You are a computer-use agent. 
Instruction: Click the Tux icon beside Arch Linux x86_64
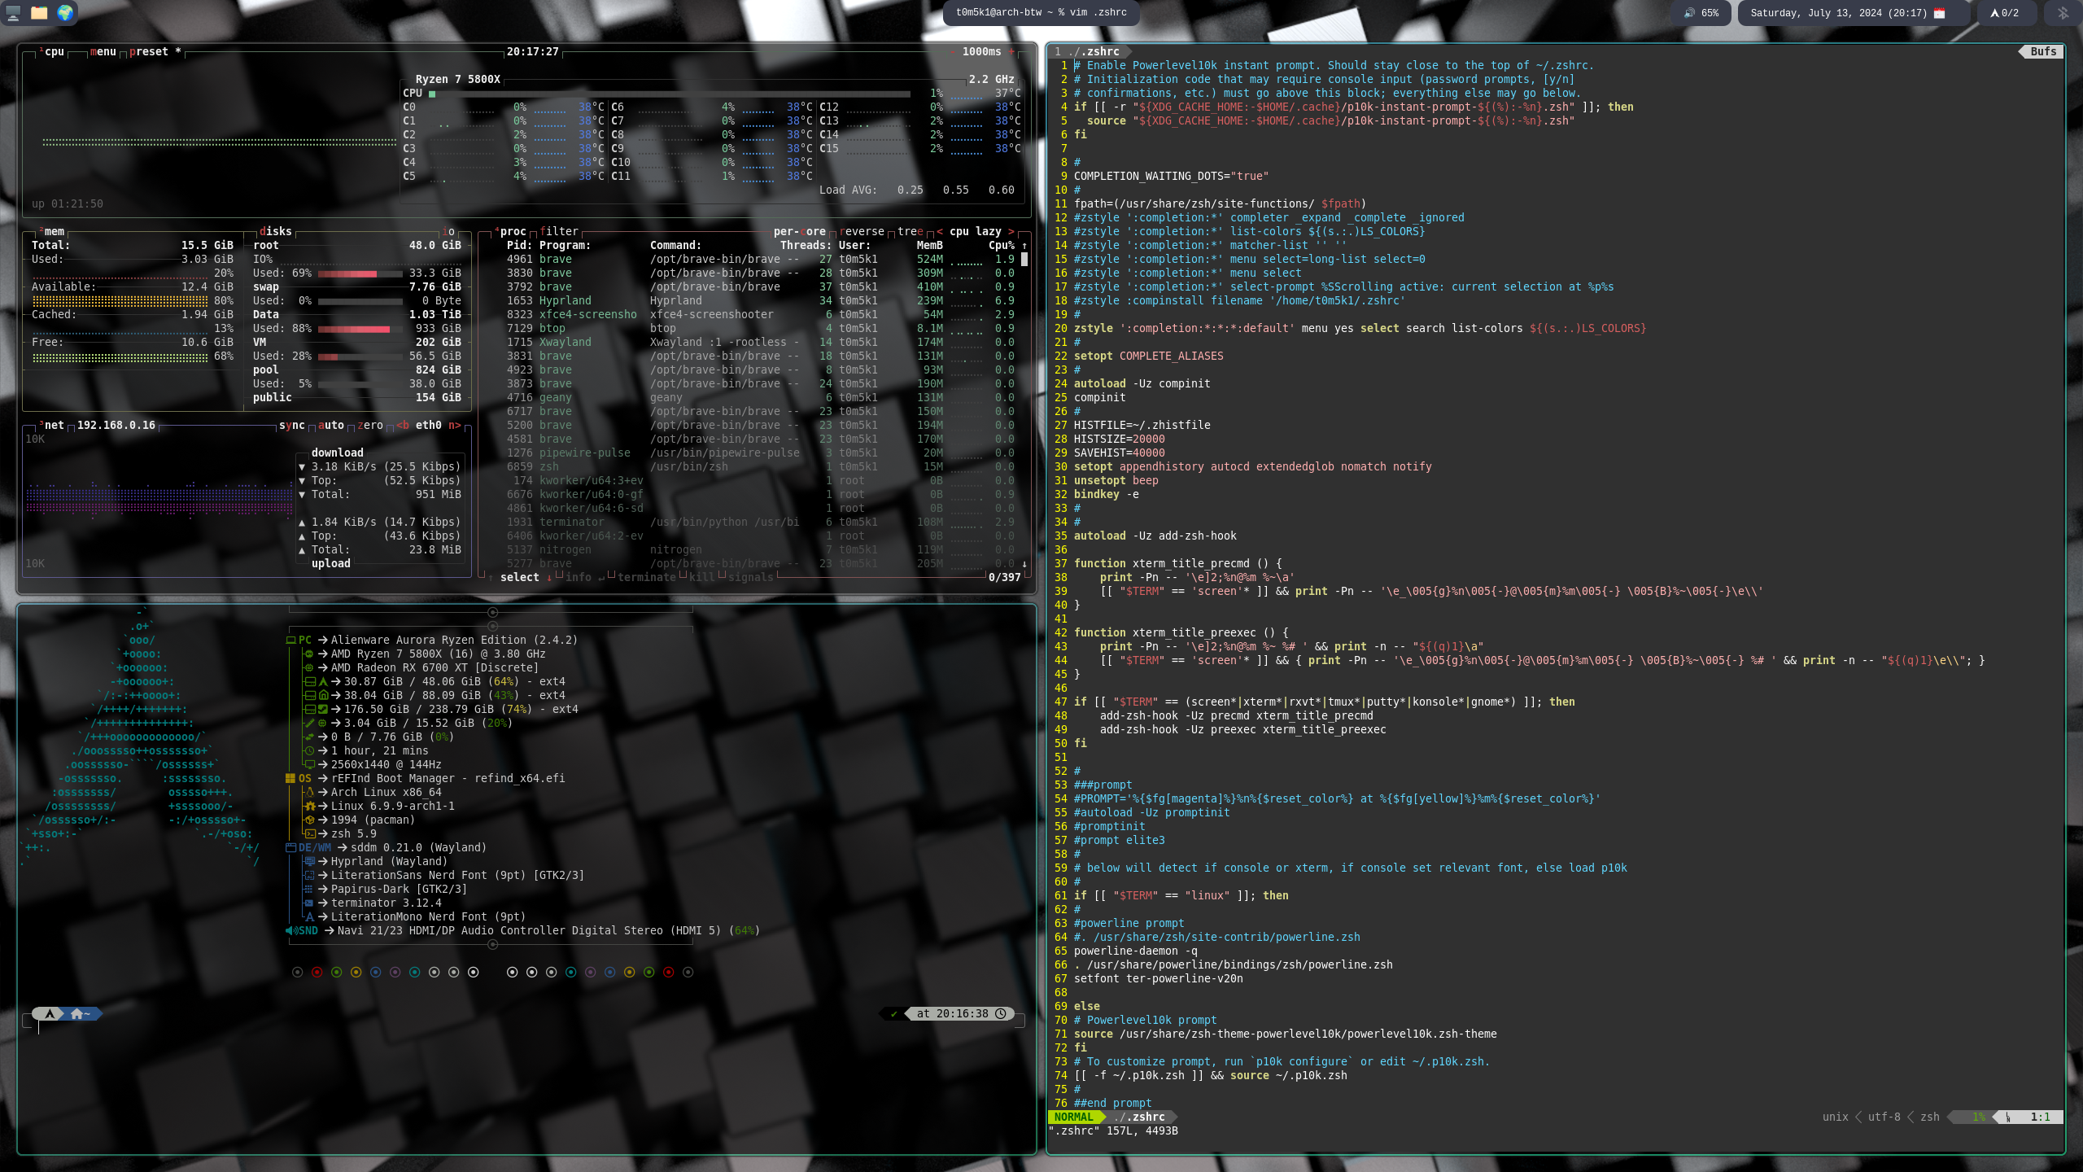point(309,792)
